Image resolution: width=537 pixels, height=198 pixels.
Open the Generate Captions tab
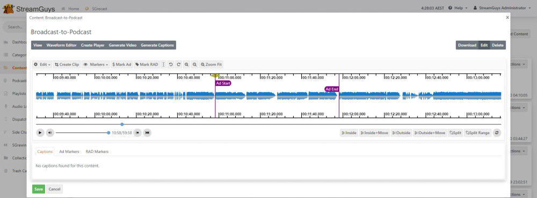(x=157, y=45)
